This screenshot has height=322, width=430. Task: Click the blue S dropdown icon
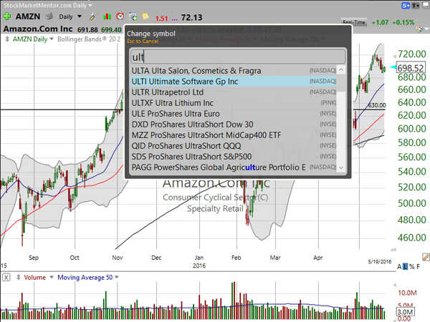[406, 5]
